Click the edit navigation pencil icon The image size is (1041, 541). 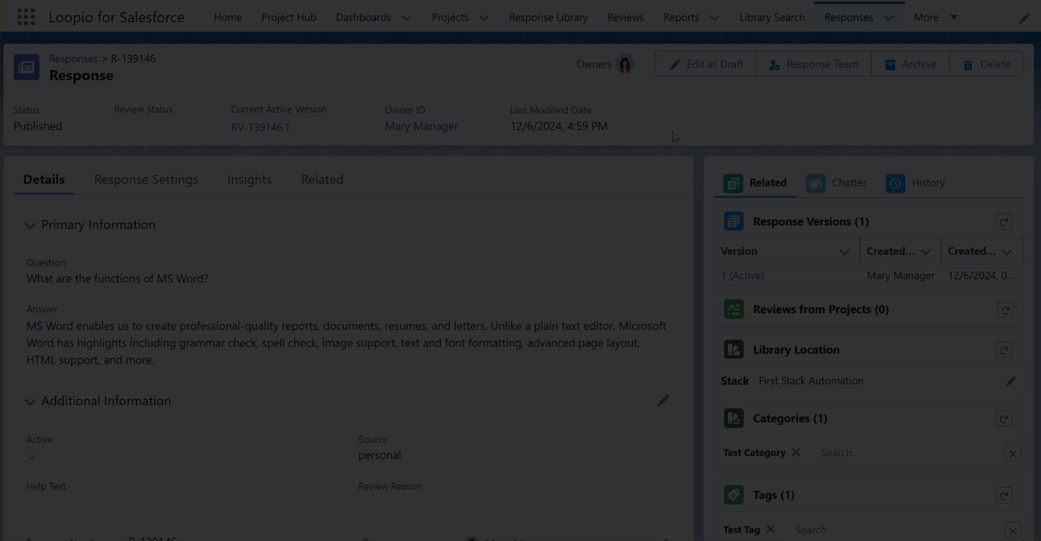(1024, 18)
